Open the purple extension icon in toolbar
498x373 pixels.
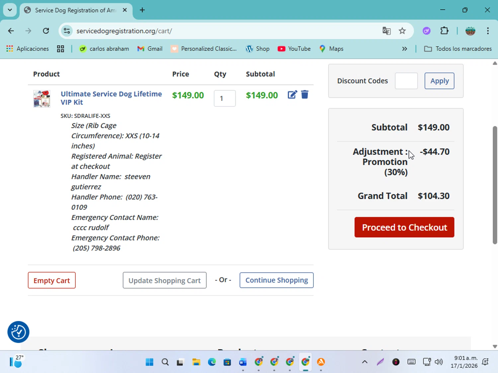pos(427,31)
